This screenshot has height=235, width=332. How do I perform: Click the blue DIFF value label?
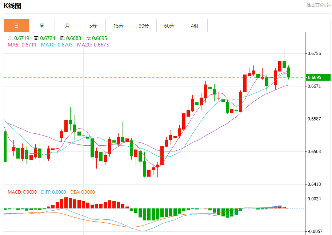[53, 192]
